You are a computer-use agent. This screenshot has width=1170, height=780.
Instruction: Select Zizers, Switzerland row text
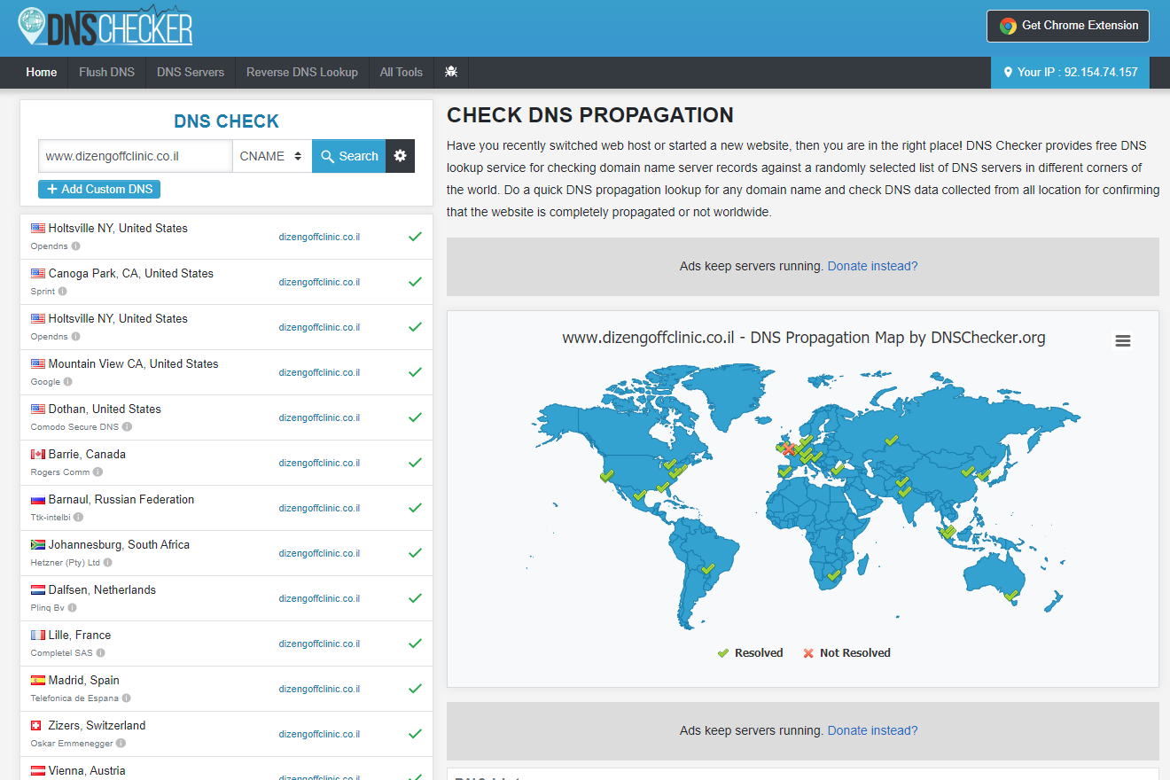[97, 725]
